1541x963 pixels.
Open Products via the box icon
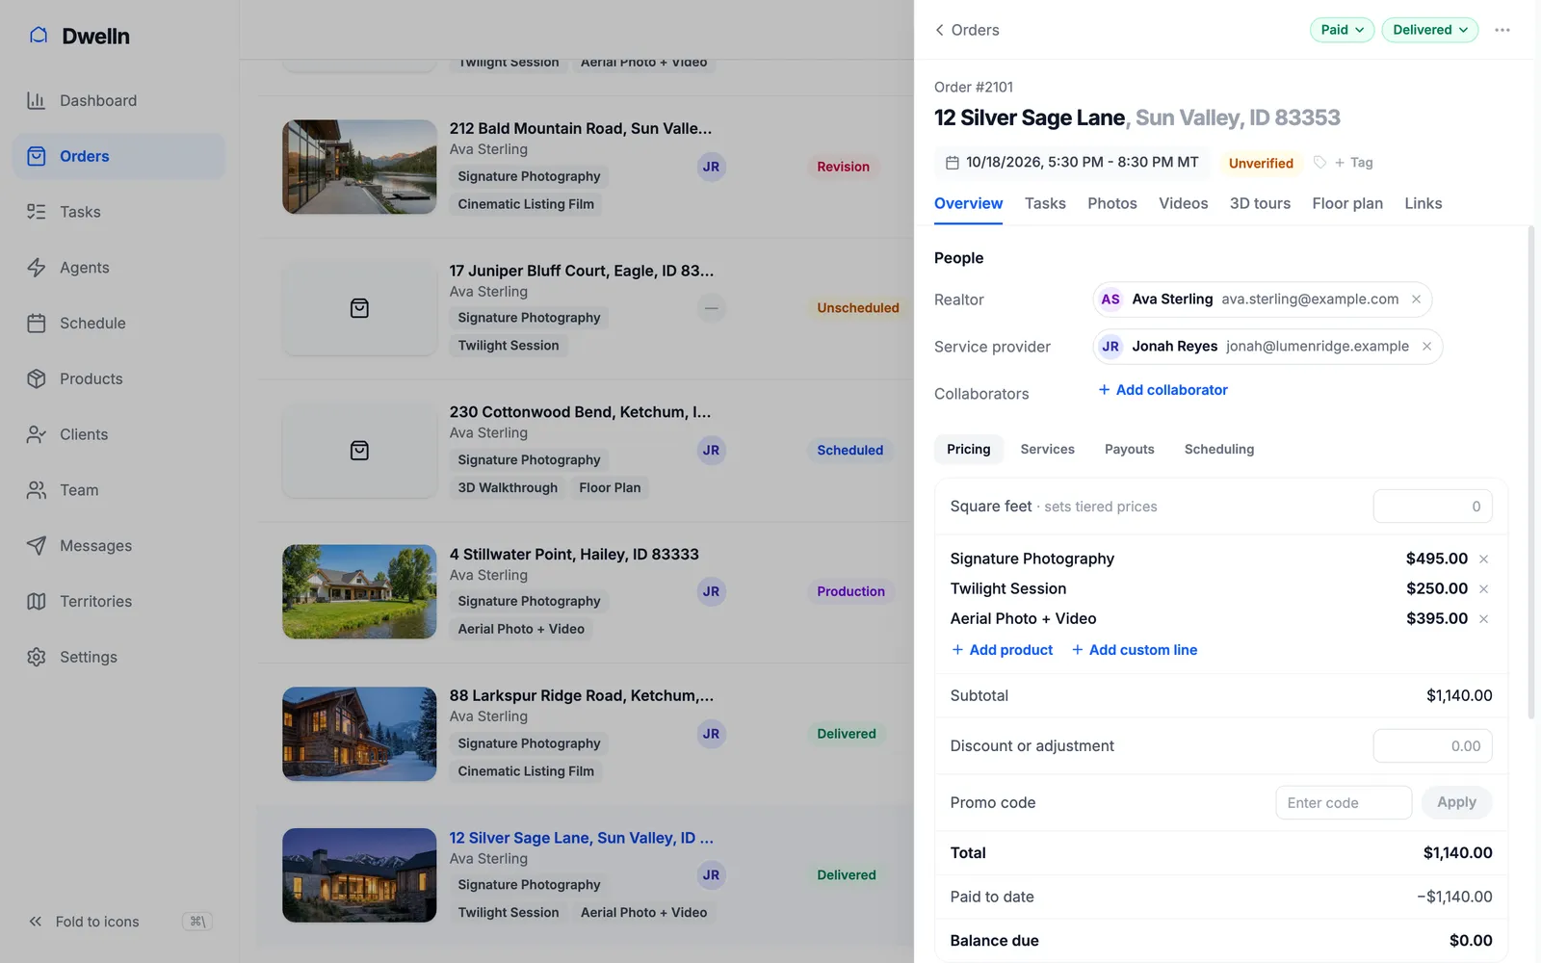pyautogui.click(x=37, y=378)
